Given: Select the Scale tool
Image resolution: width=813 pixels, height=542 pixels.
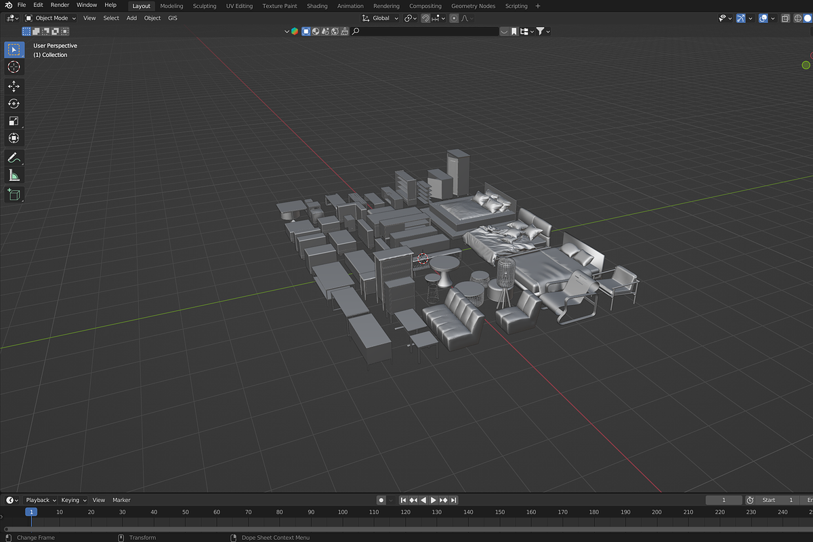Looking at the screenshot, I should (x=14, y=121).
